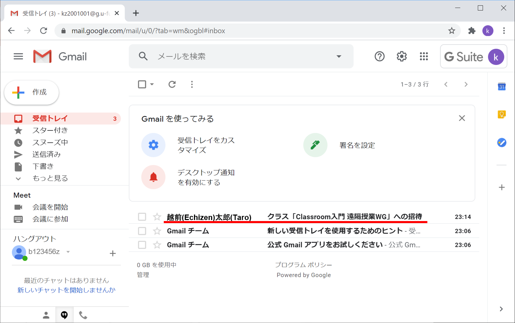Open Hangouts conversations speech icon
Image resolution: width=515 pixels, height=323 pixels.
tap(64, 315)
